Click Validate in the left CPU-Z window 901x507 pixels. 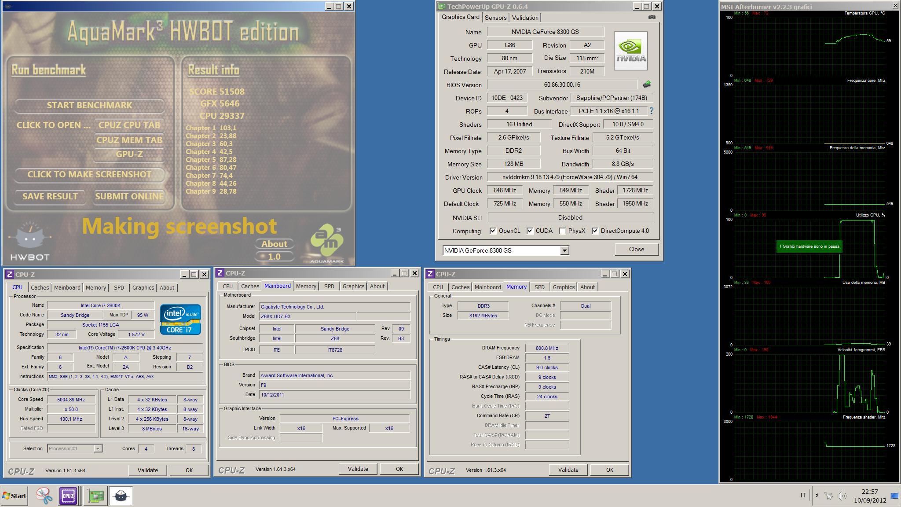tap(147, 470)
